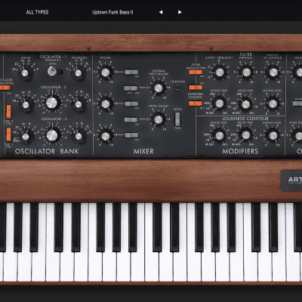Click the Oscillator 2 waveform knob
Image resolution: width=302 pixels, height=302 pixels.
coord(79,104)
